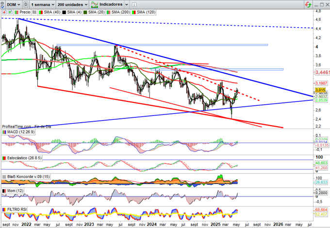The height and width of the screenshot is (228, 330).
Task: Open Blai5 Koncorde v.09 (15) label
Action: click(x=29, y=177)
